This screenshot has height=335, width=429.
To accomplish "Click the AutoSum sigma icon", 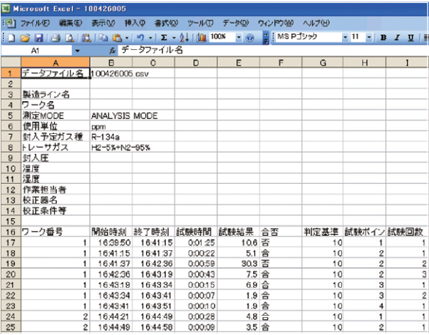I will coord(164,38).
